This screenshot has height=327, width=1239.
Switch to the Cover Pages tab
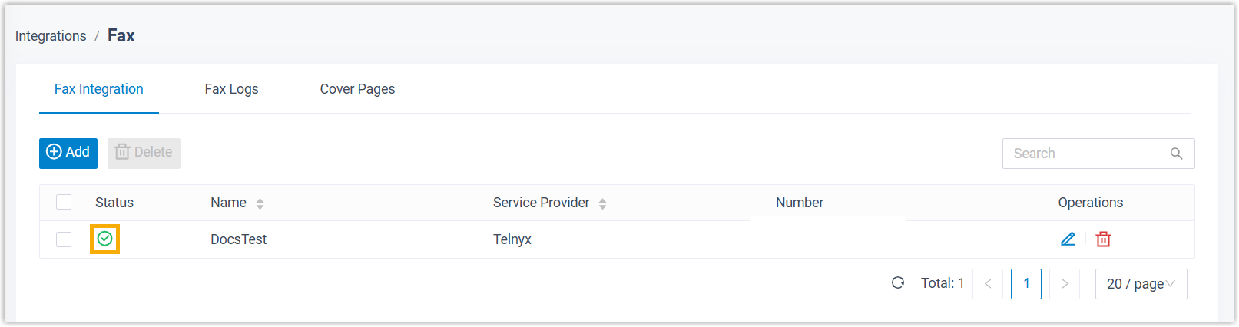tap(357, 89)
